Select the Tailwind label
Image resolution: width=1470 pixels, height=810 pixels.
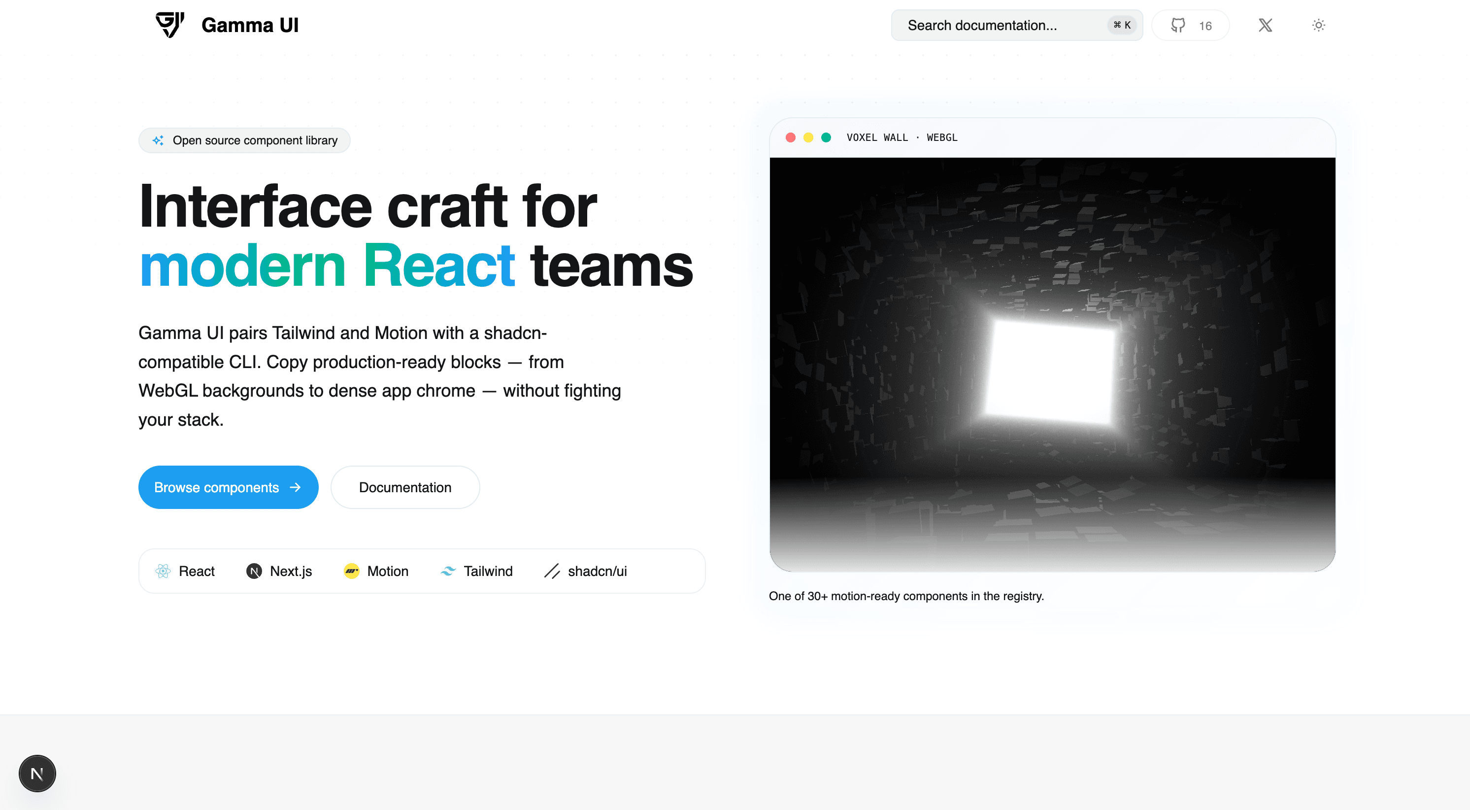click(489, 571)
